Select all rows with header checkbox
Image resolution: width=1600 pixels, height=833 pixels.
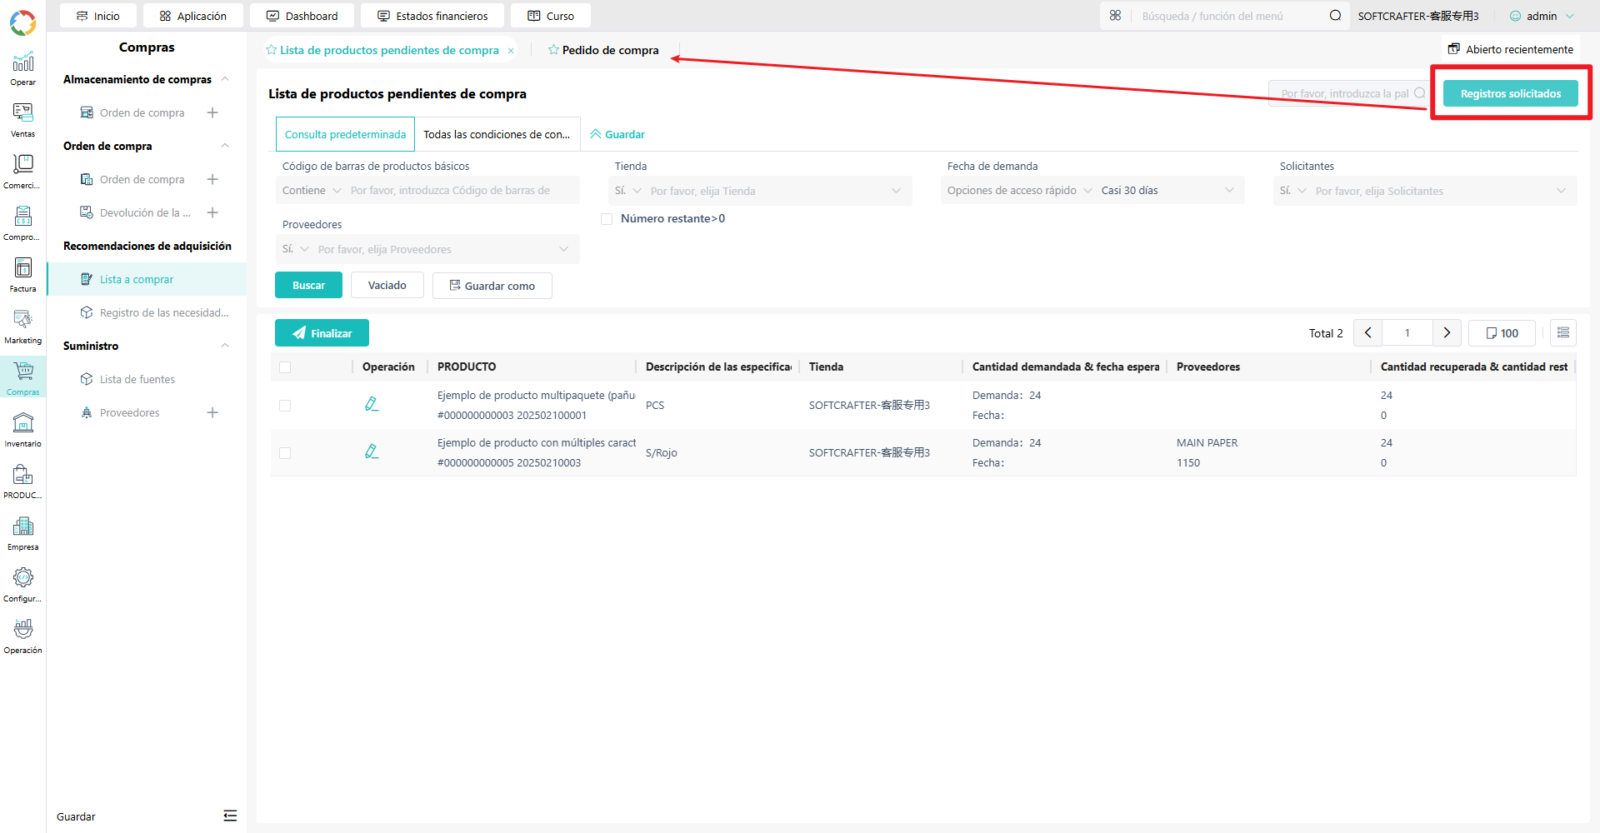tap(285, 367)
